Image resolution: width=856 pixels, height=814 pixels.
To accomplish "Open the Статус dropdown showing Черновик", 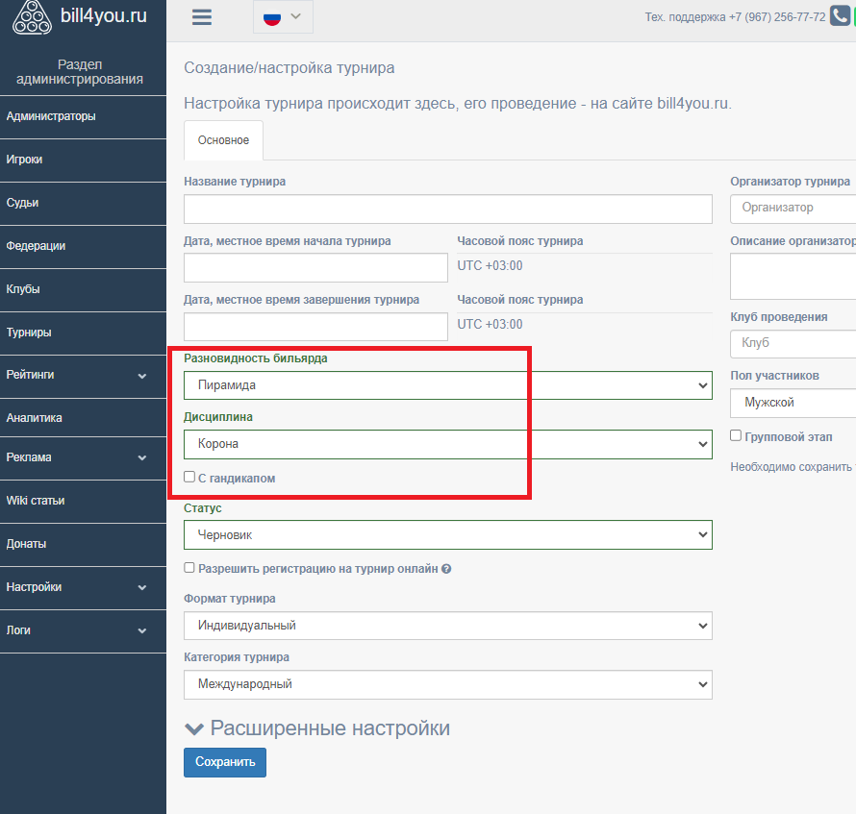I will click(x=447, y=534).
